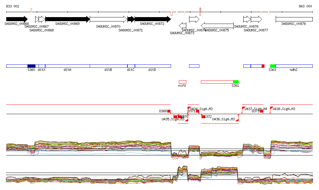Viewport: 319px width, 190px height.
Task: Click the green S361 segment
Action: [x=236, y=82]
